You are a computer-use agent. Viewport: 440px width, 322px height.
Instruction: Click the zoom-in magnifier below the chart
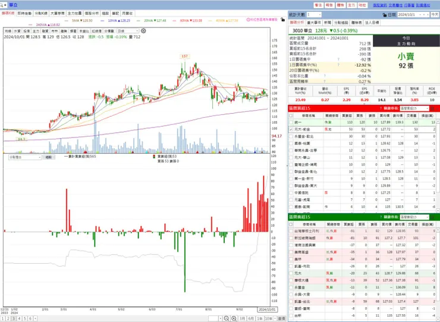(234, 318)
